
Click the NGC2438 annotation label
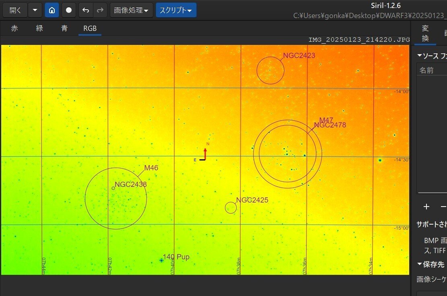[131, 184]
